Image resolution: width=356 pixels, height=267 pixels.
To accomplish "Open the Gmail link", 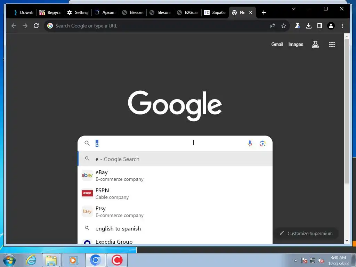I will click(277, 44).
